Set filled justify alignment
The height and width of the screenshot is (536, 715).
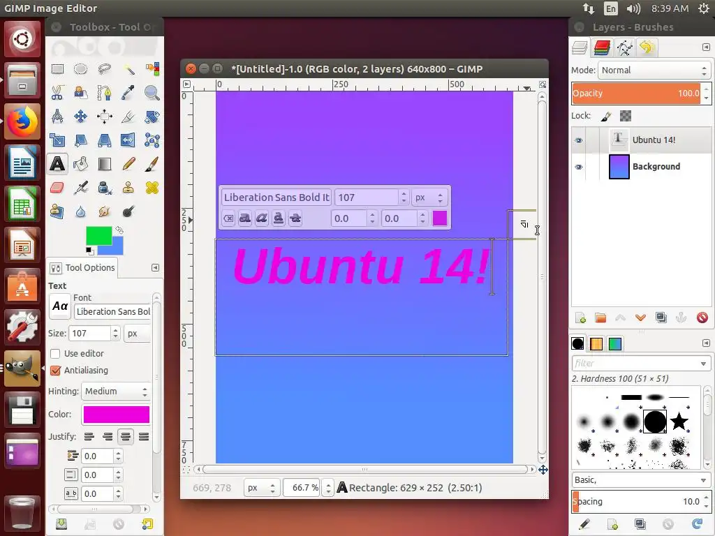click(144, 437)
